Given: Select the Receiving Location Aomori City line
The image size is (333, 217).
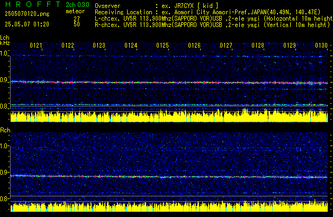Looking at the screenshot, I should coord(208,12).
